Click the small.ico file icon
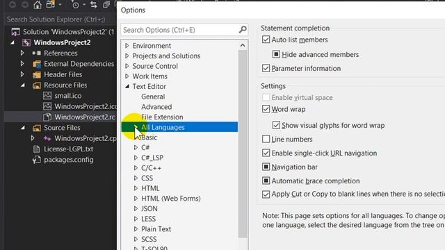The height and width of the screenshot is (250, 445). click(x=47, y=96)
